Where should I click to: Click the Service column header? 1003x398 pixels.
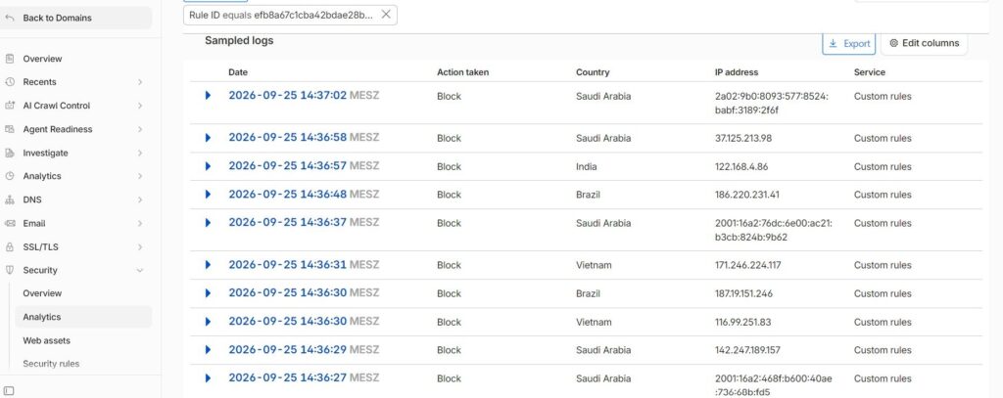pyautogui.click(x=870, y=72)
